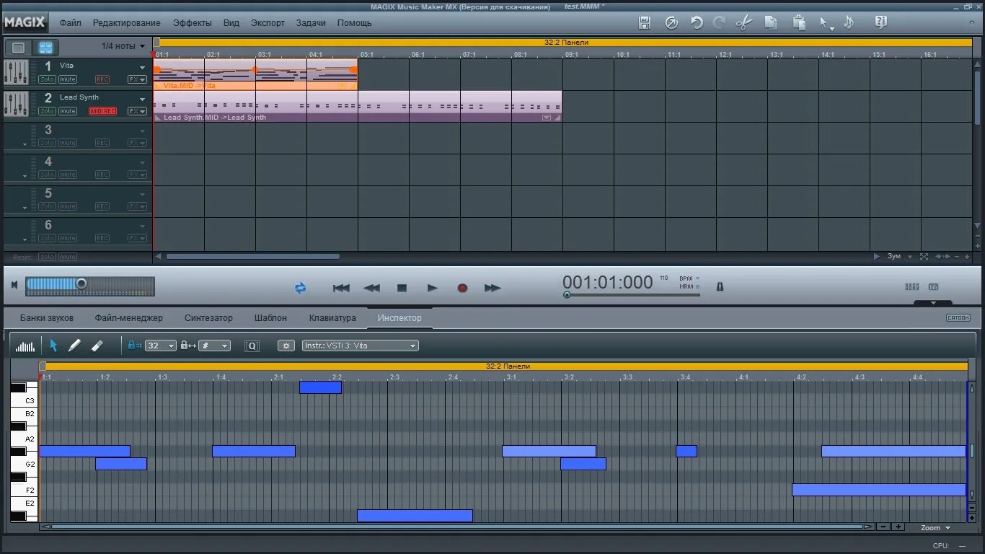The image size is (985, 554).
Task: Click the Catooh button
Action: tap(958, 317)
